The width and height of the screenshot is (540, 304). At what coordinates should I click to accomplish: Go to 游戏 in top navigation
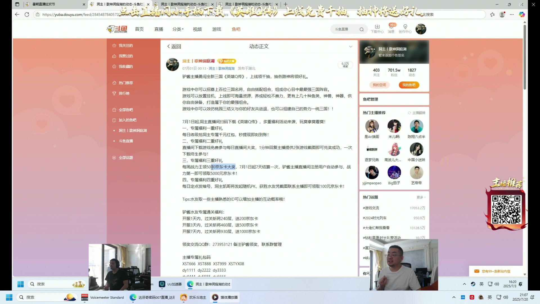pyautogui.click(x=217, y=29)
